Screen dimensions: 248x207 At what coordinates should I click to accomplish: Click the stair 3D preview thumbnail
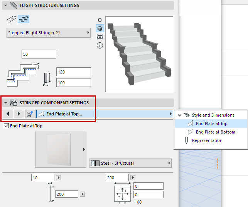click(x=139, y=54)
